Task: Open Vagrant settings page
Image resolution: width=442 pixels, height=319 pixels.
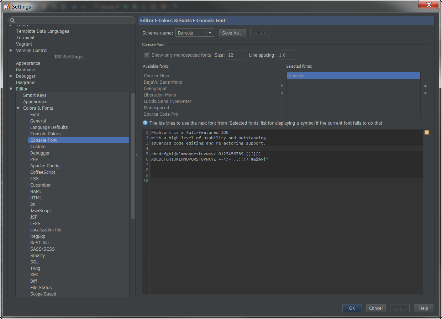Action: pyautogui.click(x=24, y=44)
